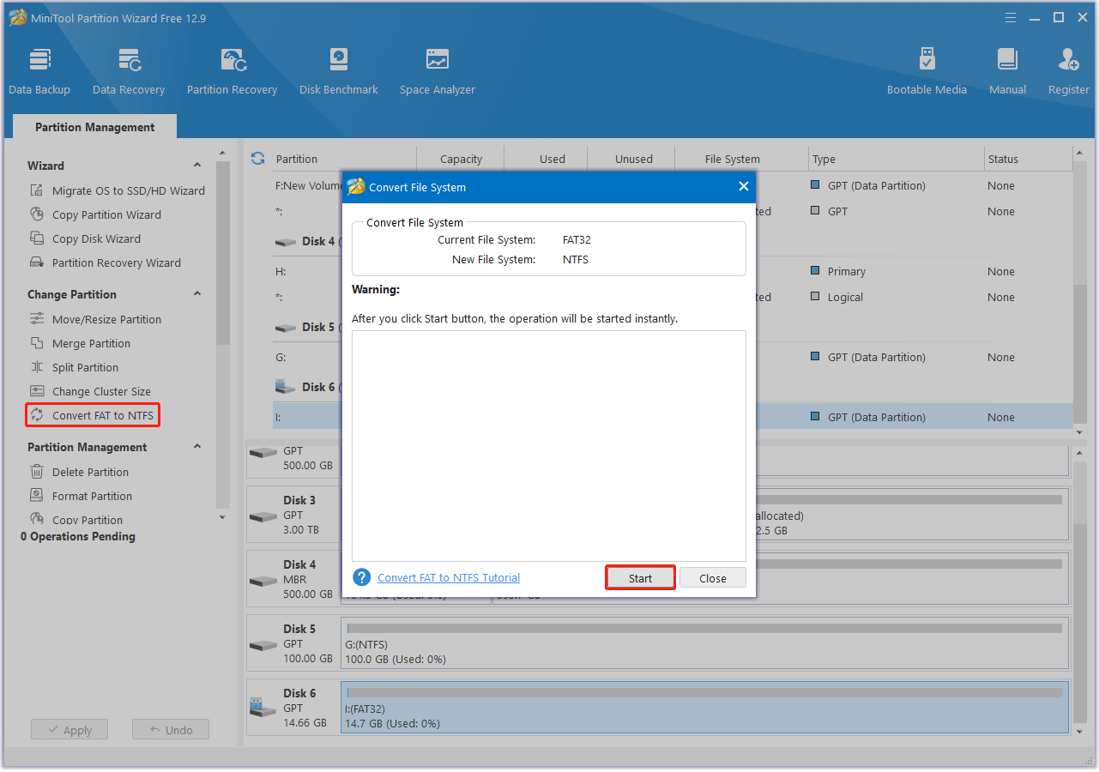The width and height of the screenshot is (1099, 772).
Task: Click the Register icon
Action: (1069, 70)
